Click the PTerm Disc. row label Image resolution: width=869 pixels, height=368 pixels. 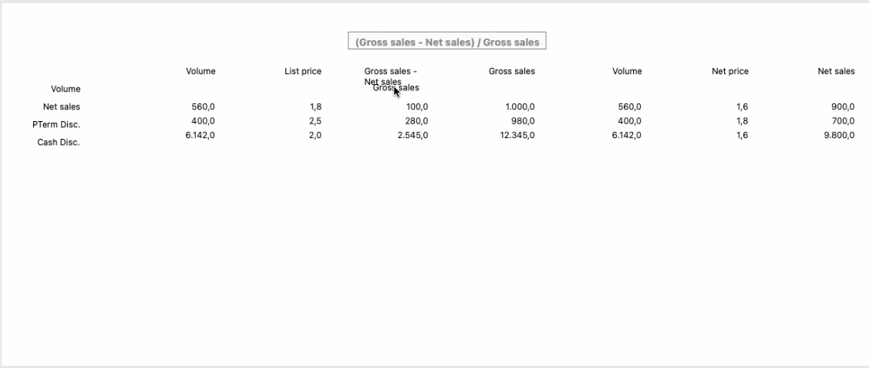coord(56,125)
